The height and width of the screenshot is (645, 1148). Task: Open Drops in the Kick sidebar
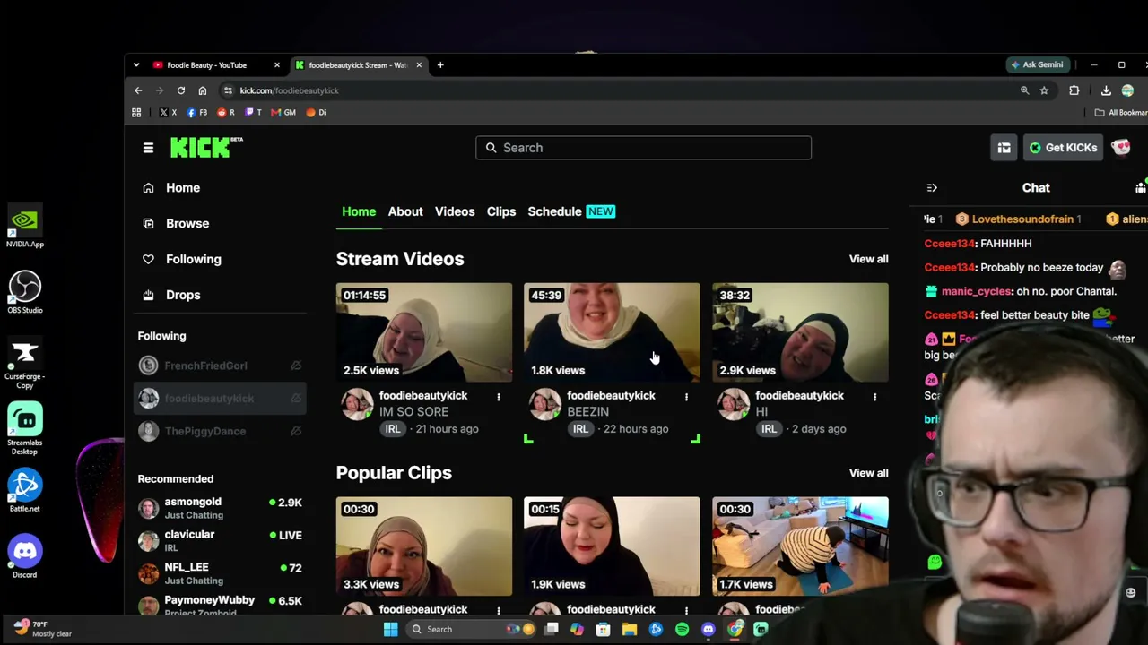pos(183,295)
